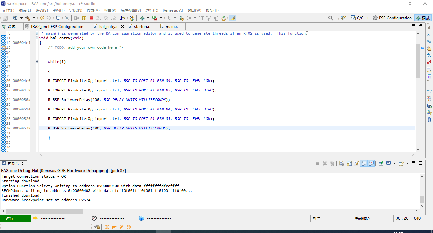This screenshot has height=233, width=433.
Task: Toggle the breakpoint marker on line 13
Action: pyautogui.click(x=3, y=47)
